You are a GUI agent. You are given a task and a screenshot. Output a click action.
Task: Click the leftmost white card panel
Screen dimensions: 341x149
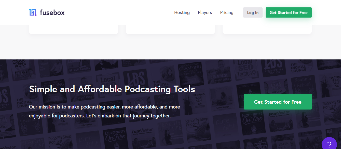(73, 29)
